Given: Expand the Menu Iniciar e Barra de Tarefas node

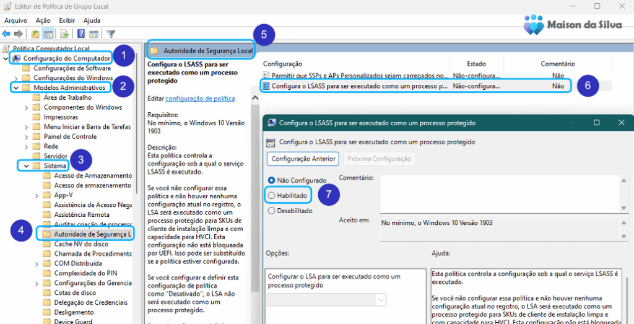Looking at the screenshot, I should pyautogui.click(x=26, y=126).
